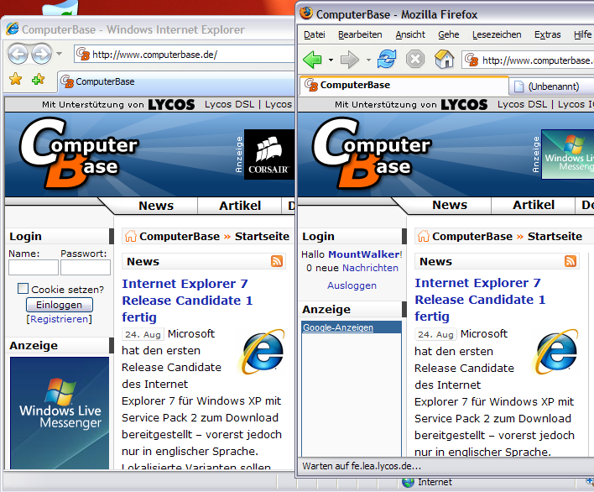Open the Ansicht menu in Firefox

tap(410, 34)
